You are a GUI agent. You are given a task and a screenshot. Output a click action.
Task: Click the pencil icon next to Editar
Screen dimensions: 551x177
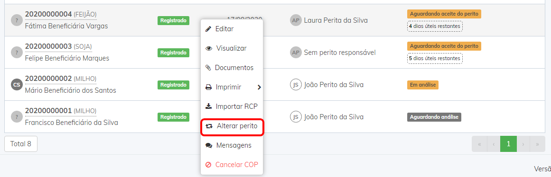coord(208,29)
